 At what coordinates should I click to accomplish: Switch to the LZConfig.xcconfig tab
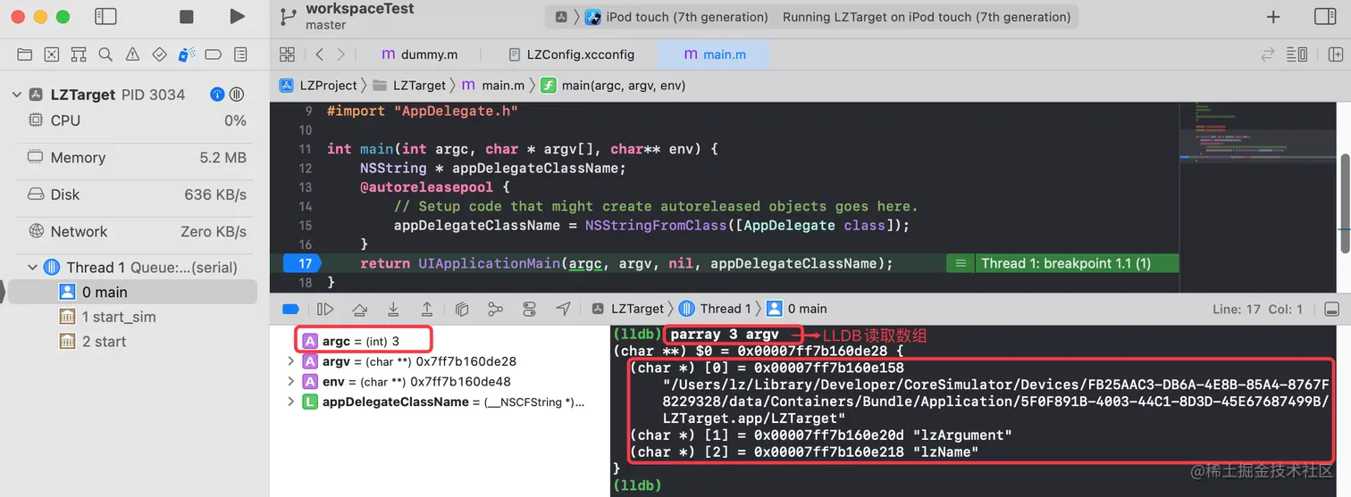(571, 54)
